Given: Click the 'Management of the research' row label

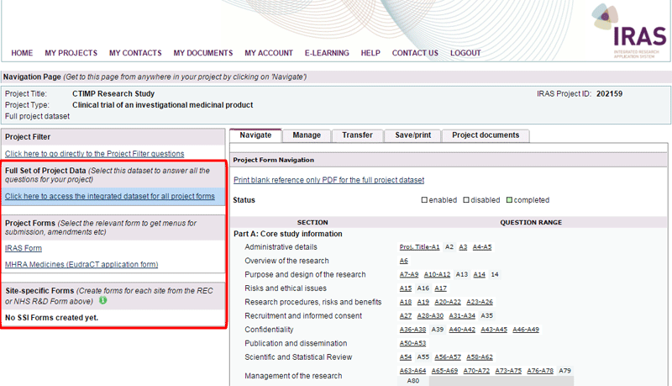Looking at the screenshot, I should (x=293, y=376).
